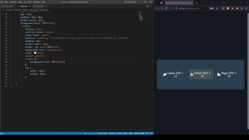Click the copy icon in Copiar button
The width and height of the screenshot is (249, 140).
click(165, 74)
